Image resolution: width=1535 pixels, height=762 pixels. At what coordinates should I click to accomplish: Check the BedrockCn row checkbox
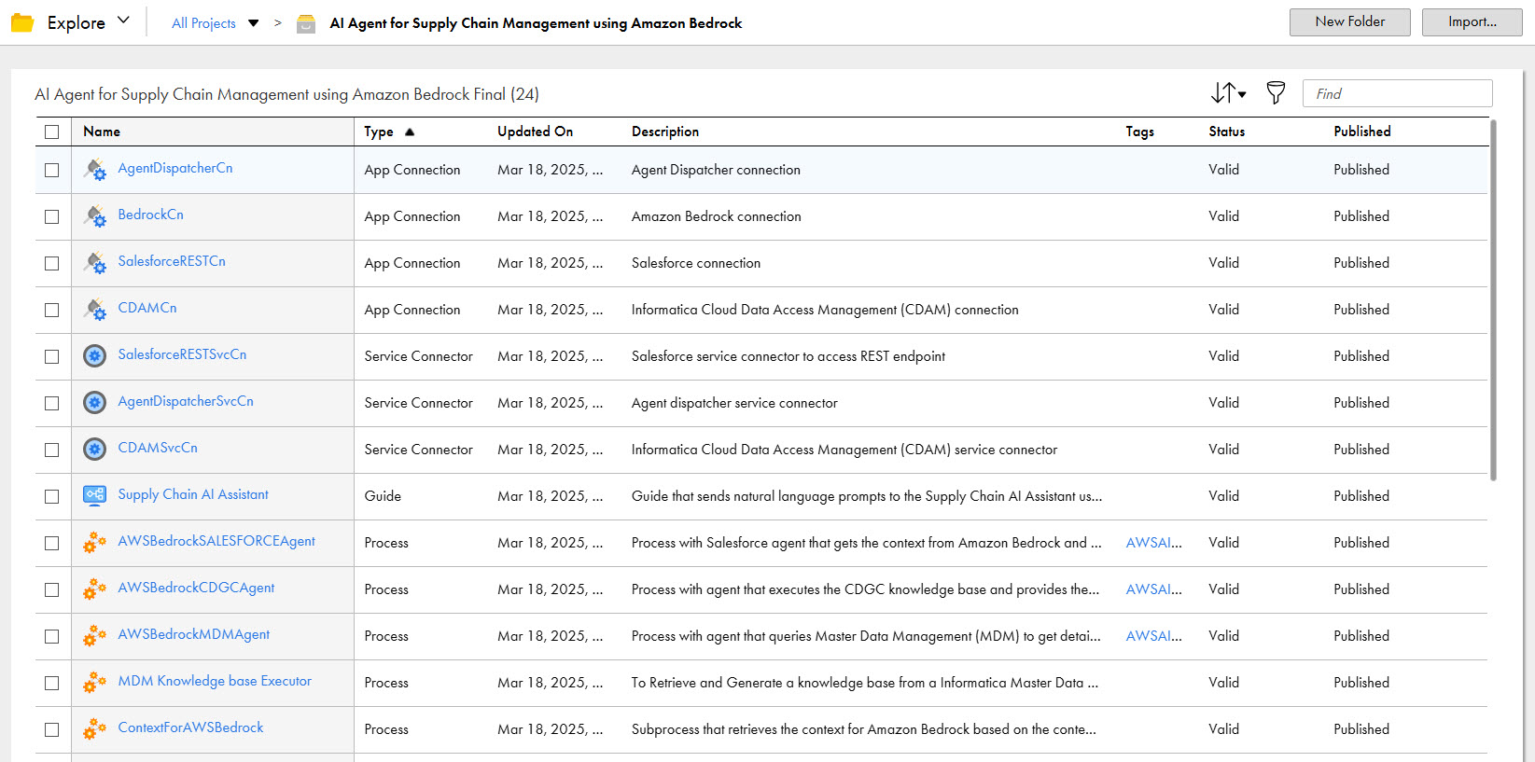coord(52,216)
